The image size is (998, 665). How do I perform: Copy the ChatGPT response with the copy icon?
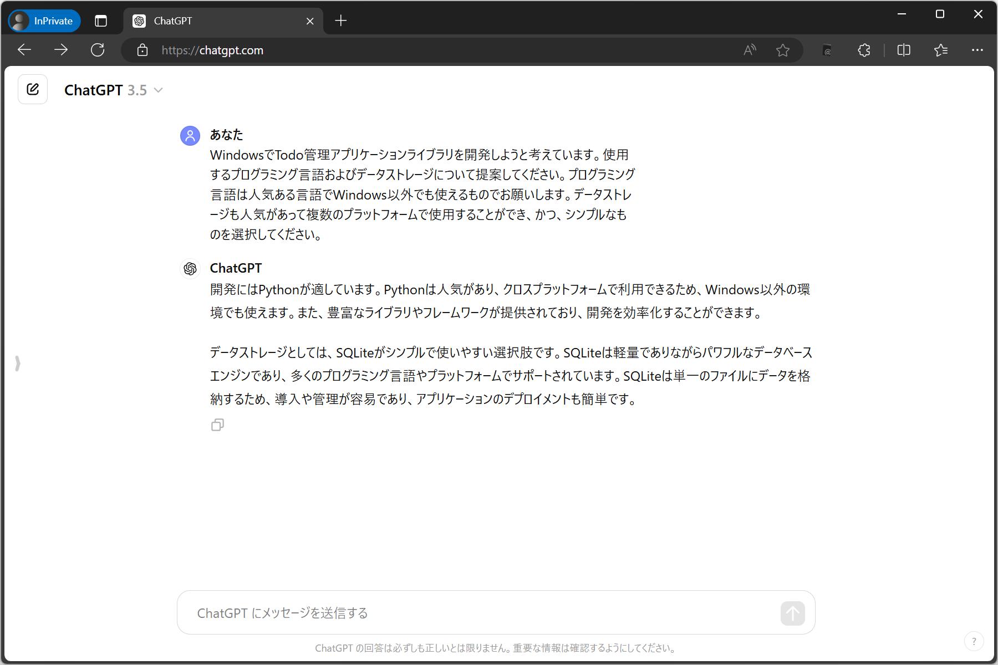[217, 425]
